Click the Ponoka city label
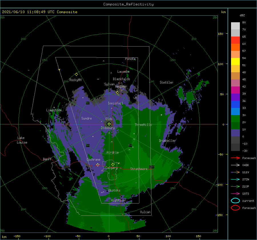Screen dimensions: 257x240 (130, 59)
